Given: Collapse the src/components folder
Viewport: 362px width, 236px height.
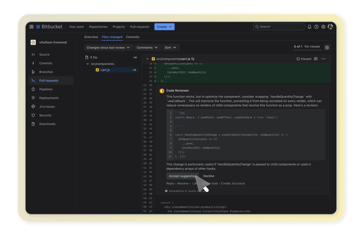Looking at the screenshot, I should 87,64.
